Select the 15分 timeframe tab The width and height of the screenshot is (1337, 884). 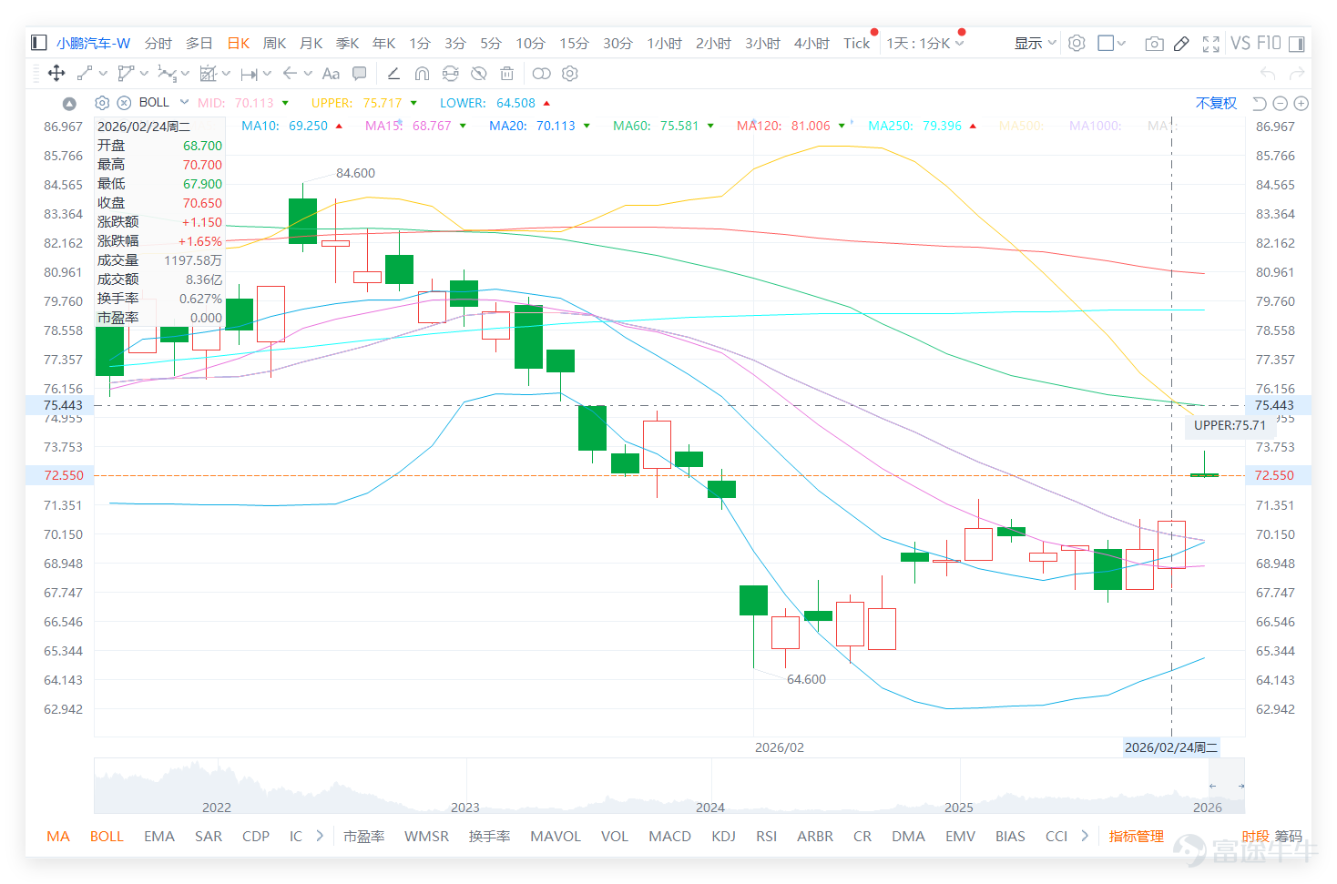[574, 43]
